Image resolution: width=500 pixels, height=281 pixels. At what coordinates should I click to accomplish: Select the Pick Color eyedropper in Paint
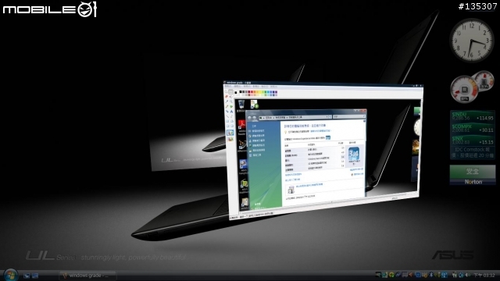[x=227, y=101]
